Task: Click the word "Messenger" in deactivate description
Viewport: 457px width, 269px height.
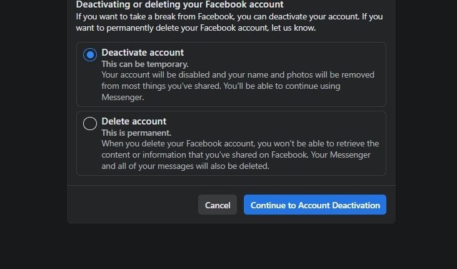Action: [x=123, y=98]
